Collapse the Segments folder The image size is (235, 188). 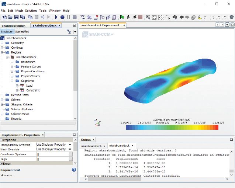pos(12,81)
